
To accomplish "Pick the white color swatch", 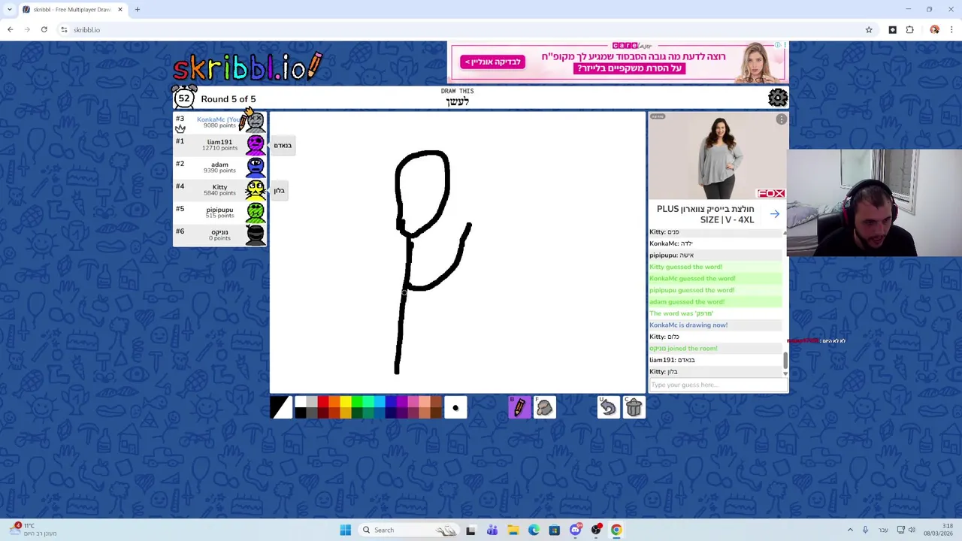I will [x=301, y=401].
